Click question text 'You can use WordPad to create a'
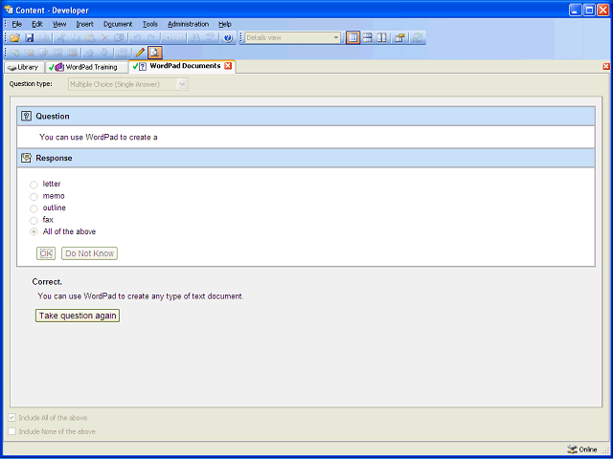The width and height of the screenshot is (613, 459). [x=99, y=137]
